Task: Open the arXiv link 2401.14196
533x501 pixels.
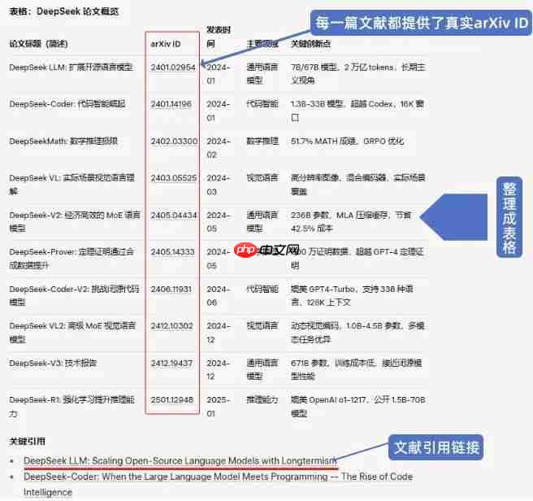Action: point(171,104)
